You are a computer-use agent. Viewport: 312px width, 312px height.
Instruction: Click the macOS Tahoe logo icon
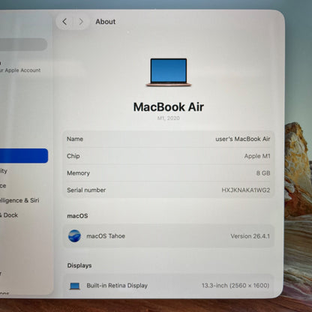(x=74, y=236)
